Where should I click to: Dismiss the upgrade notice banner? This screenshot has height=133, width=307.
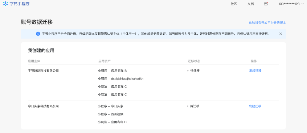coord(281,34)
